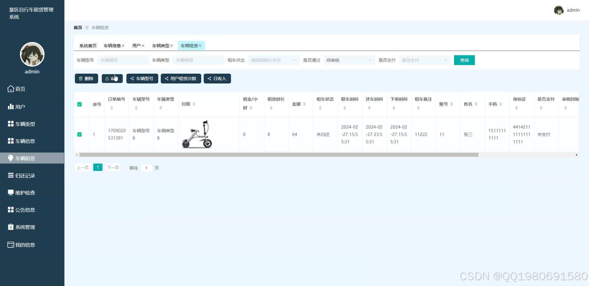Viewport: 589px width, 286px height.
Task: Click the admin avatar at top right
Action: click(x=559, y=10)
